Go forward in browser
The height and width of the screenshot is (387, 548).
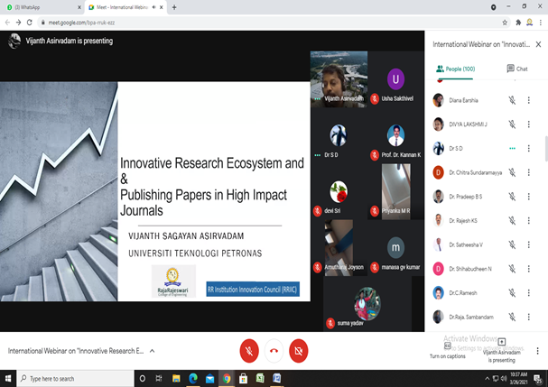(x=18, y=23)
